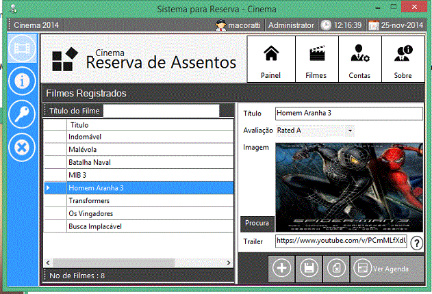432x294 pixels.
Task: Click the plus add film icon
Action: coord(281,268)
